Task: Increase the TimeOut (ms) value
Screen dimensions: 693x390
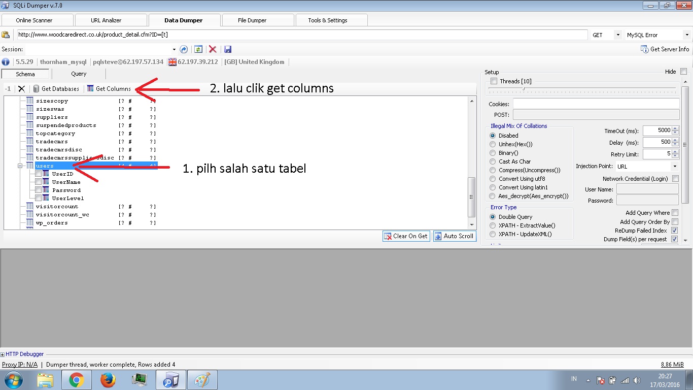Action: tap(675, 128)
